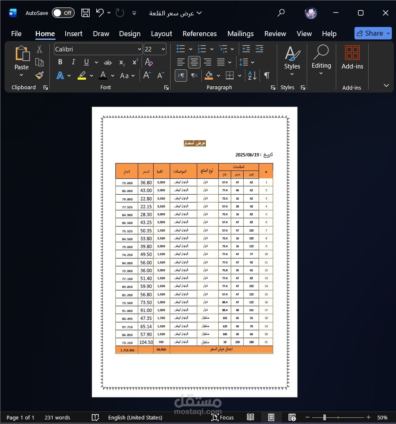
Task: Open Paragraph settings dialog launcher
Action: pos(273,88)
